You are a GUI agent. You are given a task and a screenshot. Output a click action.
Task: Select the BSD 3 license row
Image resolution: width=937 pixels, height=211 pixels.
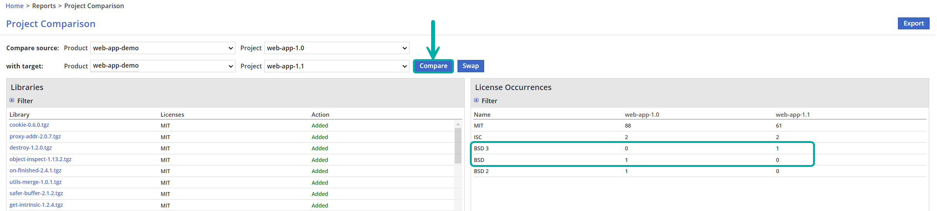[481, 149]
